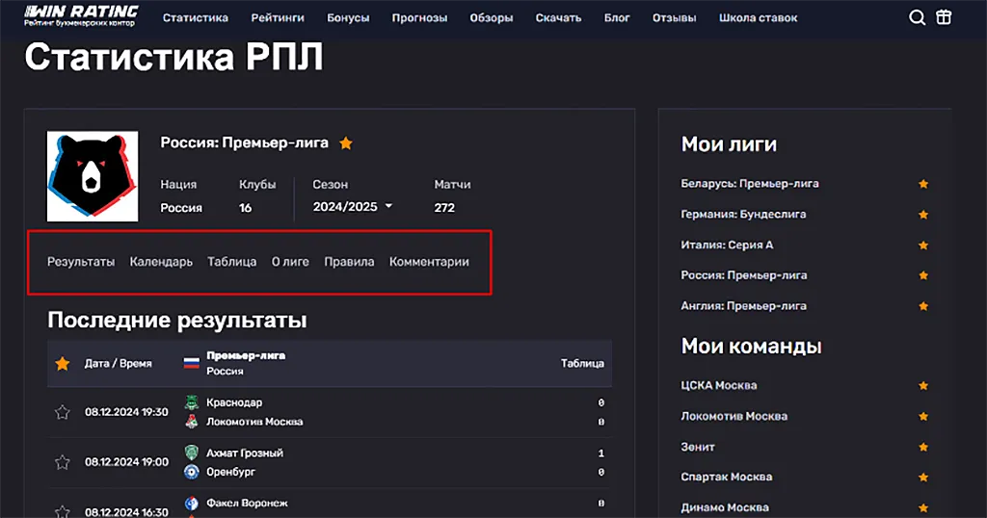Click the Локомотив Москва crest in results

(x=192, y=422)
